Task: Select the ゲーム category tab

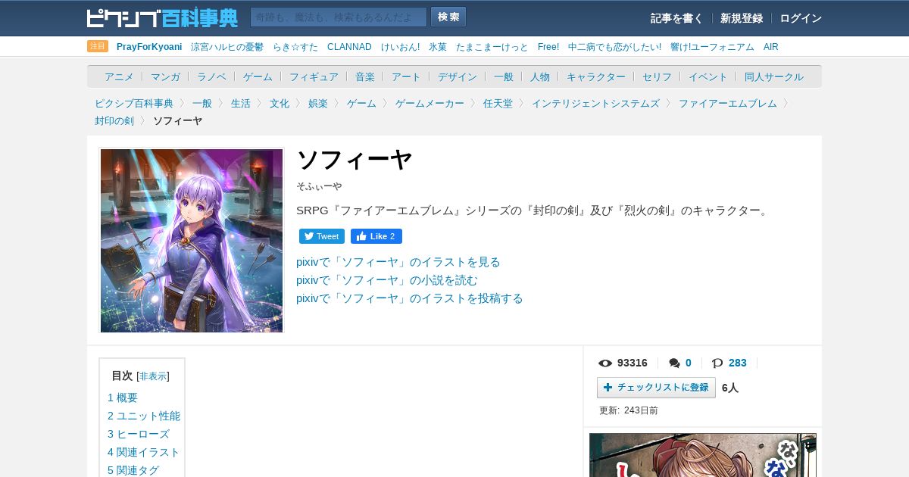Action: (258, 76)
